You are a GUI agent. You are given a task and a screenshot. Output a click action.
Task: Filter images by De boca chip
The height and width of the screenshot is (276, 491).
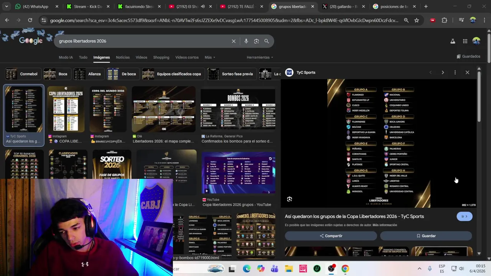(122, 74)
